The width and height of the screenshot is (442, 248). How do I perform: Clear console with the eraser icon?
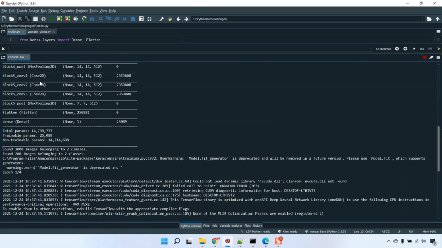click(431, 57)
